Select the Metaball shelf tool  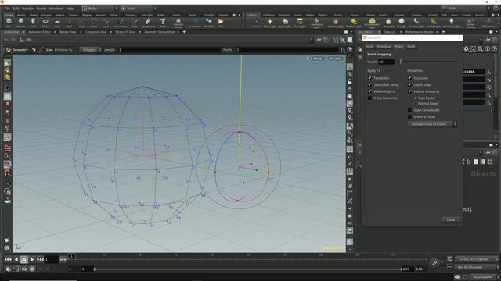tap(208, 23)
